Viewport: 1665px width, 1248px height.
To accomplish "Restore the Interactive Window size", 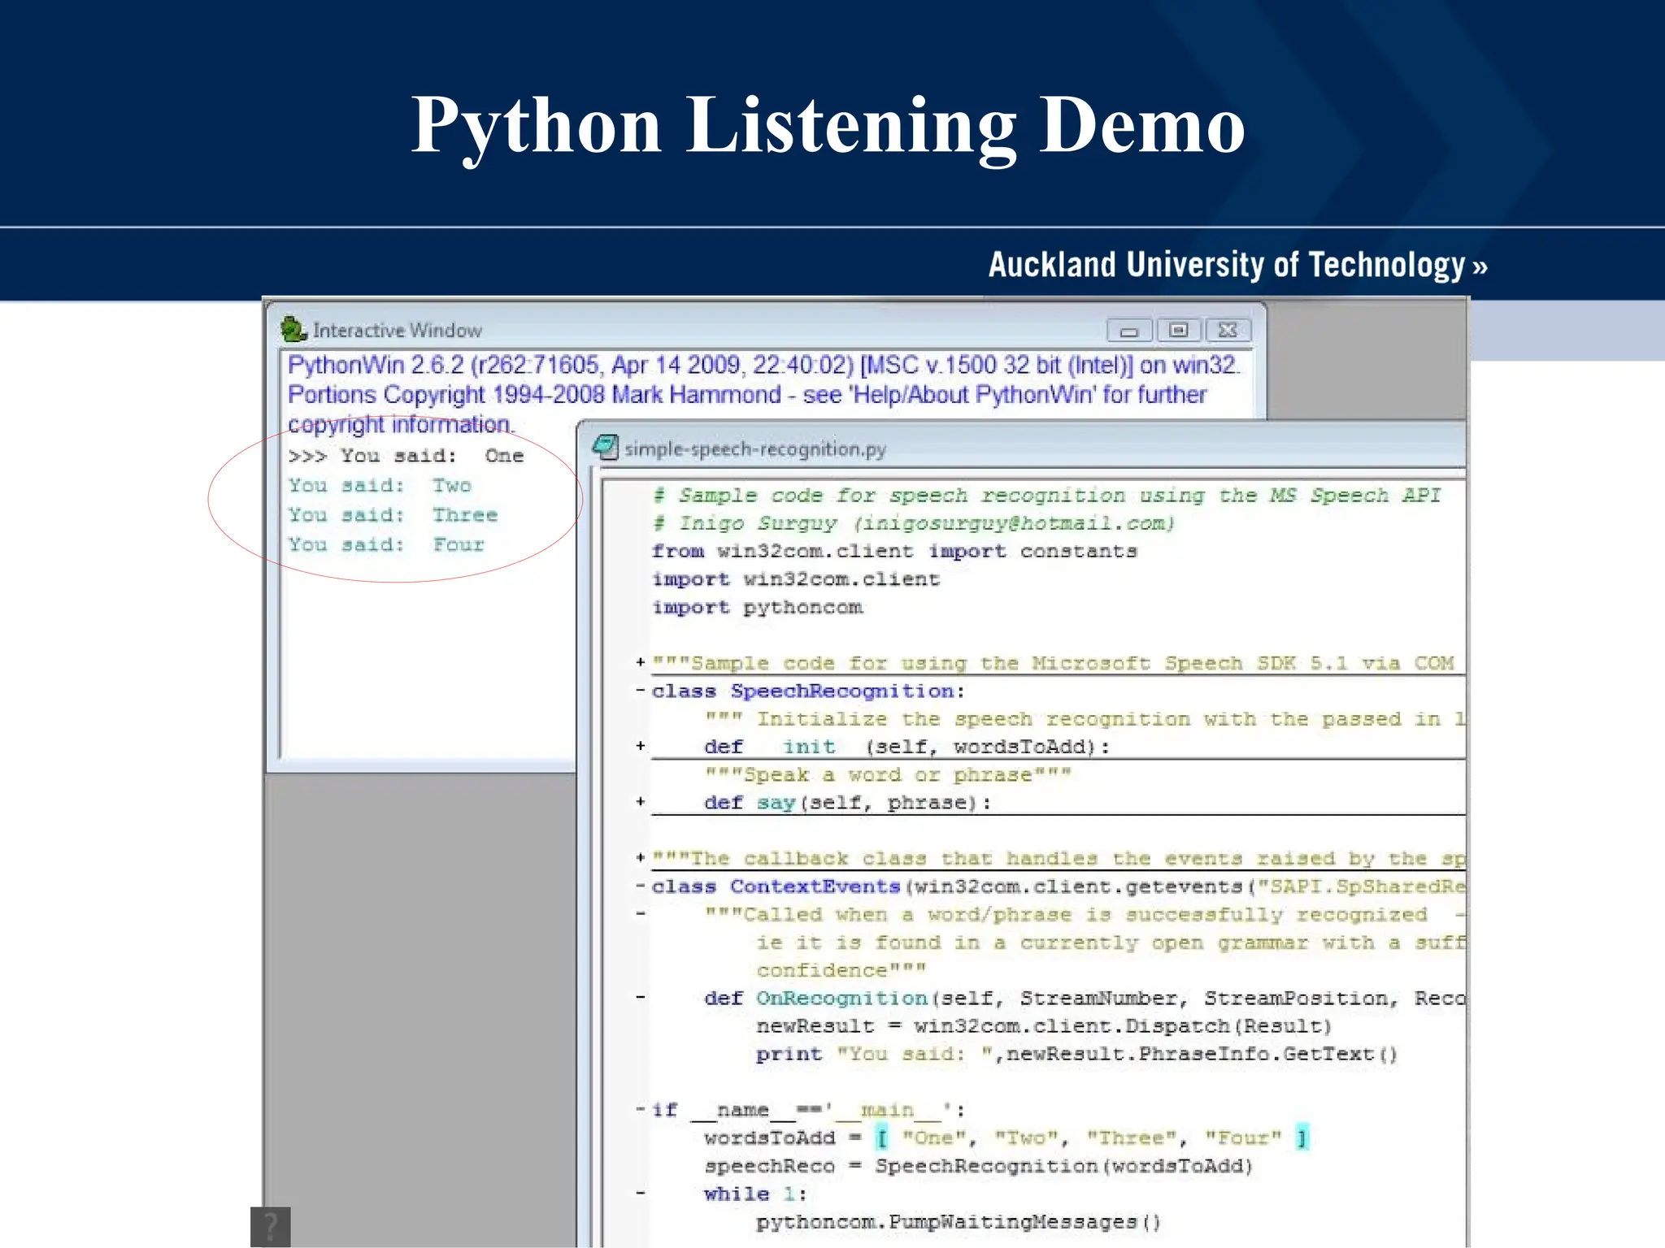I will (1179, 331).
